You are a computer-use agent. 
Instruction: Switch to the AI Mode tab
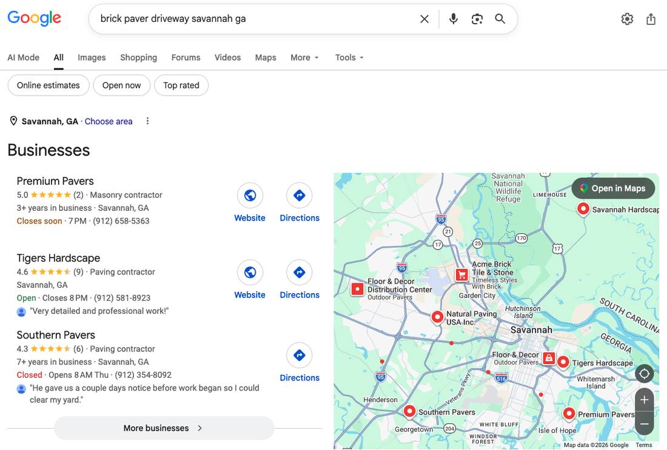pos(24,58)
